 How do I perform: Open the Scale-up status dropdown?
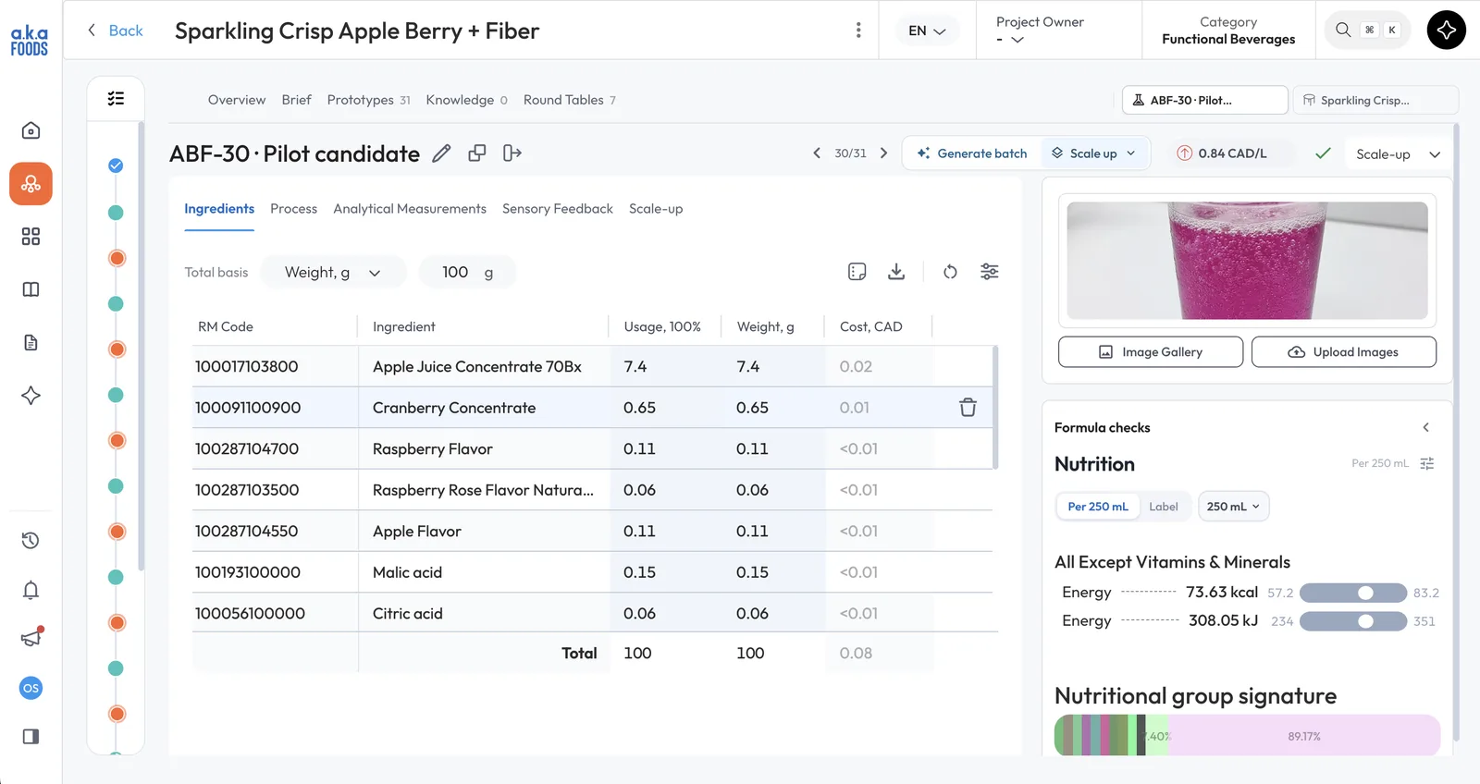click(x=1398, y=154)
